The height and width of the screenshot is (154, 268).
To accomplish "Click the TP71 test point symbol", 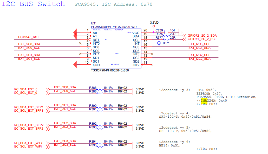I will 159,43.
